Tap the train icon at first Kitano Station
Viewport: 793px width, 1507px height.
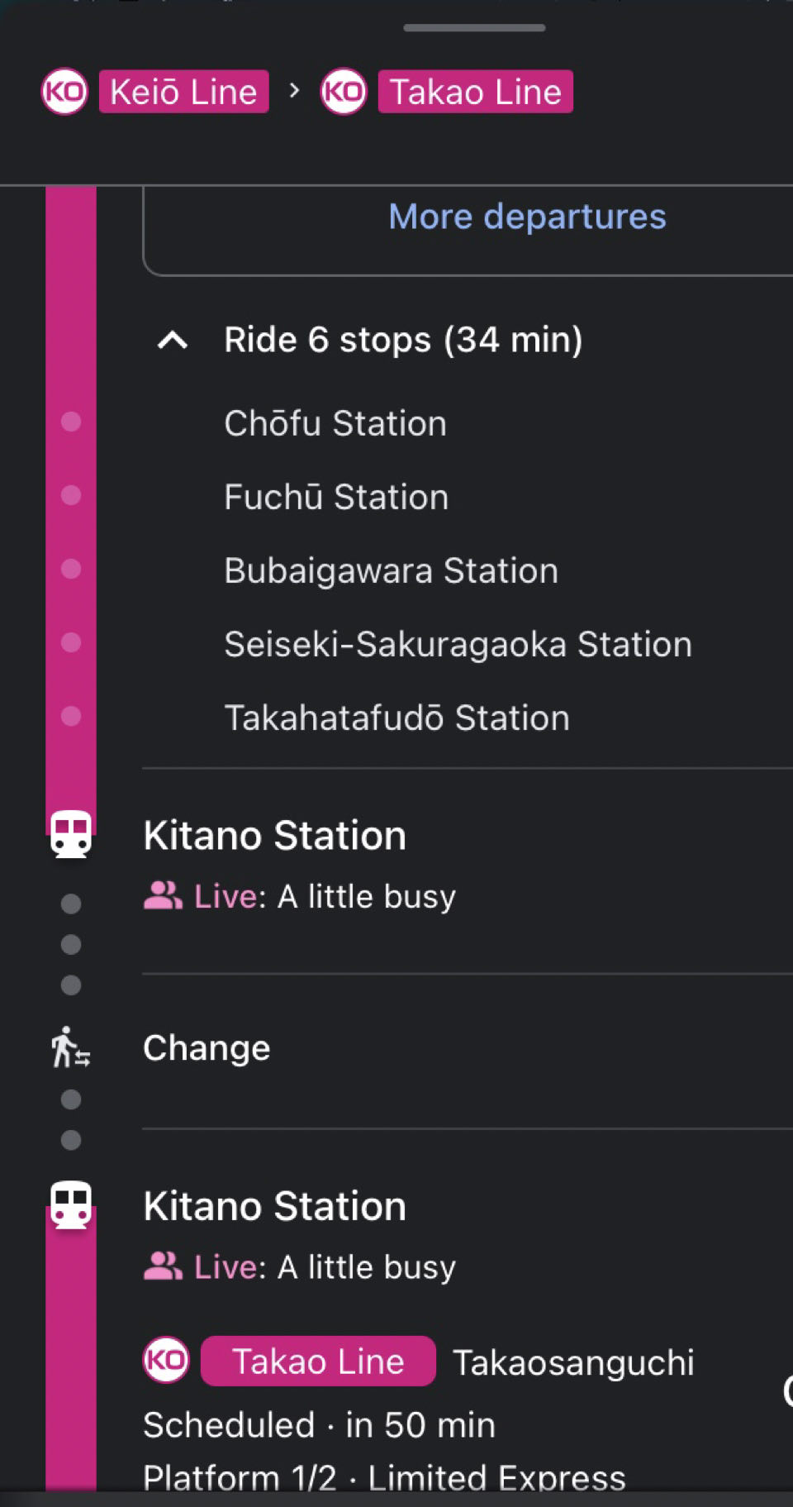[x=71, y=835]
